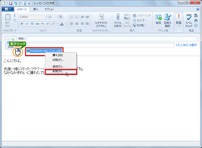Choose 開く(O) from context menu

click(x=61, y=55)
